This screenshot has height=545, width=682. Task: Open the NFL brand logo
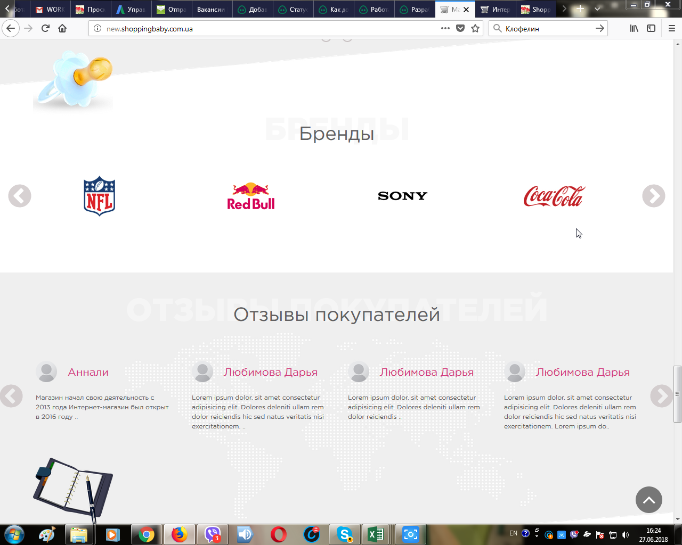point(100,196)
